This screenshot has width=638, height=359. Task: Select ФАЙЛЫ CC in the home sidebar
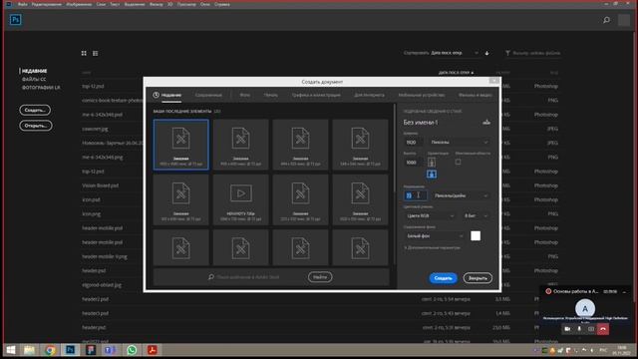point(34,79)
